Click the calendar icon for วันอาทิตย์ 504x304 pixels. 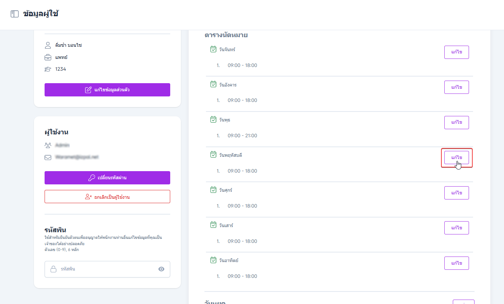coord(213,260)
